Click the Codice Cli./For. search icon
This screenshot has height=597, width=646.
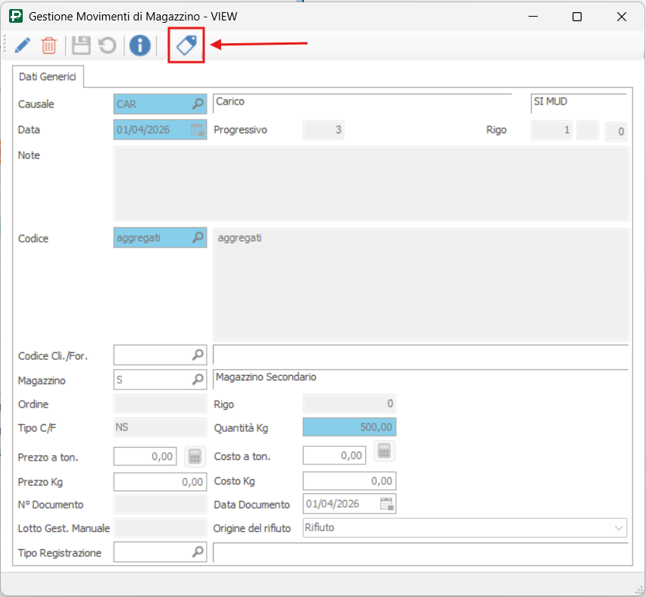(x=197, y=355)
